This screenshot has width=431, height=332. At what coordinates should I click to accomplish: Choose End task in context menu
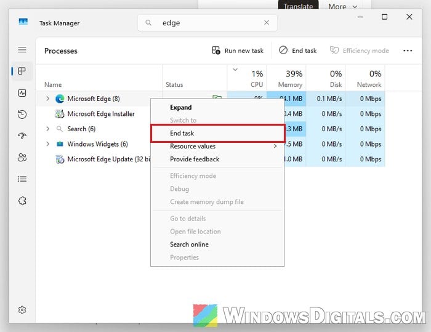[x=217, y=133]
